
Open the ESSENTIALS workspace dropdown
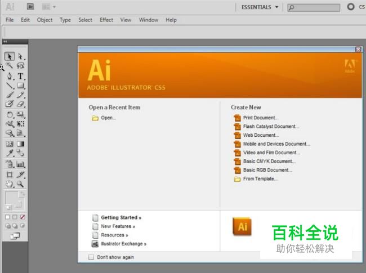(x=260, y=7)
